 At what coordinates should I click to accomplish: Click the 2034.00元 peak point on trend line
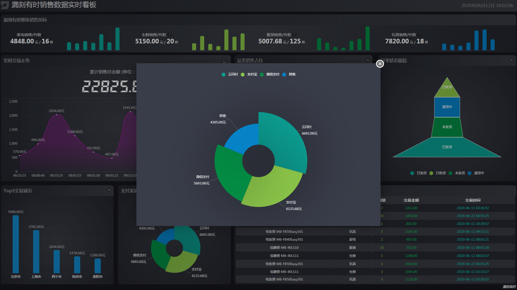[56, 115]
